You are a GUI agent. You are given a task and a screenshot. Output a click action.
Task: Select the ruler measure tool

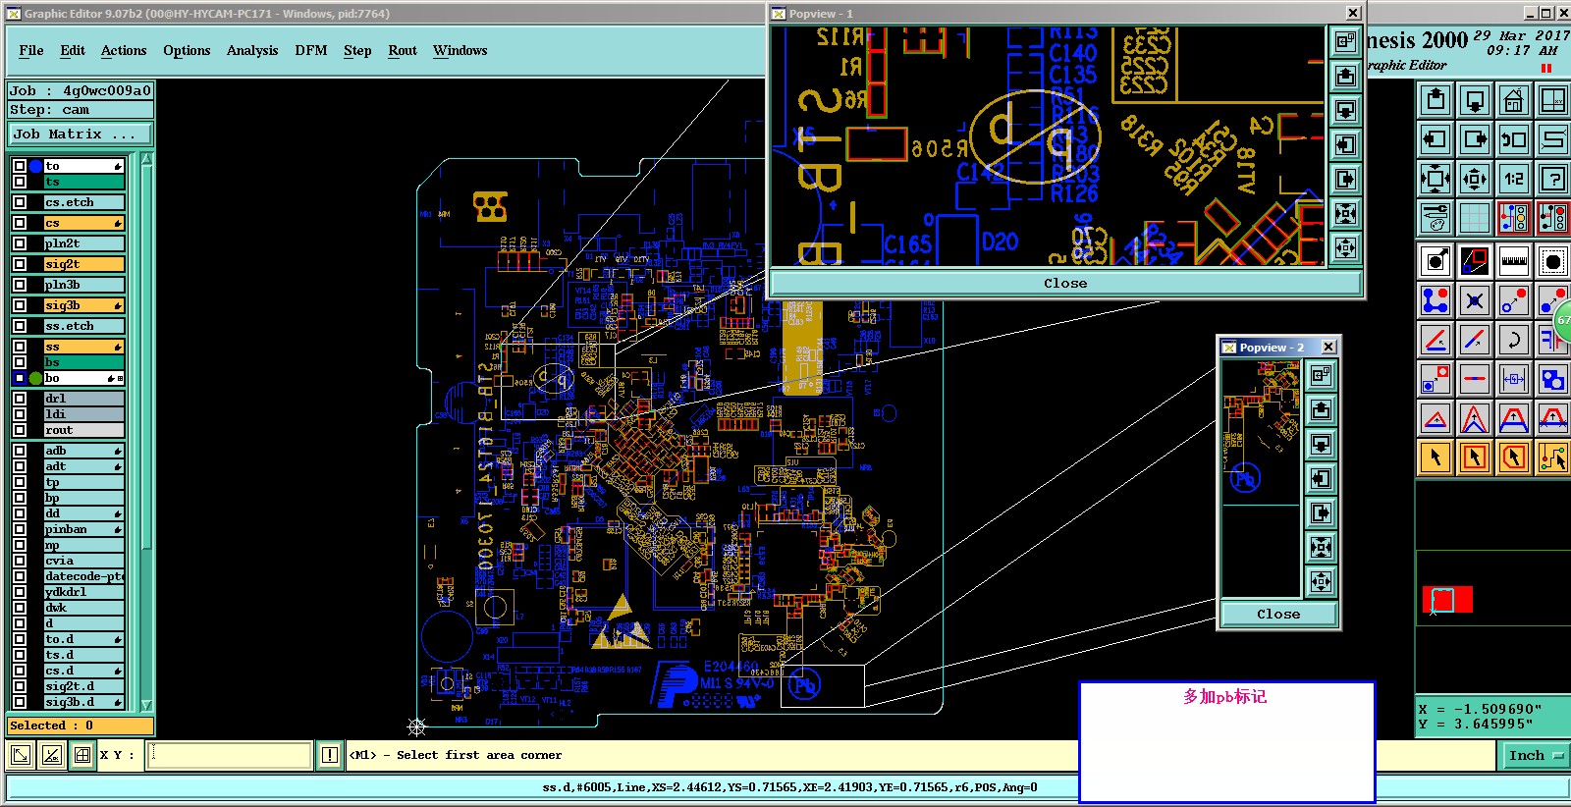(1513, 261)
